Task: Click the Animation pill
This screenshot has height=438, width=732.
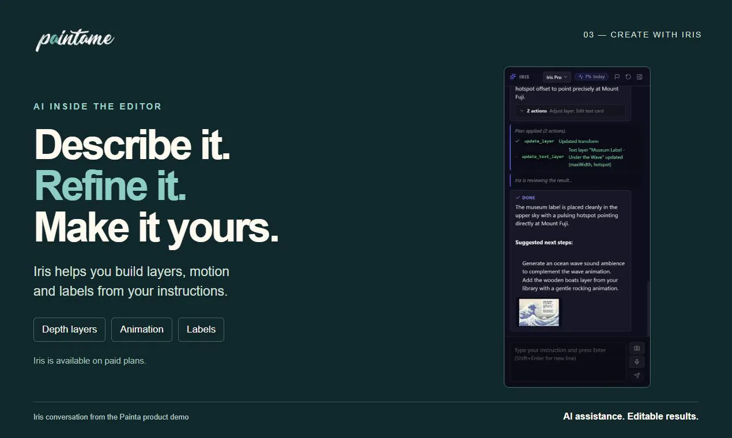Action: [142, 330]
